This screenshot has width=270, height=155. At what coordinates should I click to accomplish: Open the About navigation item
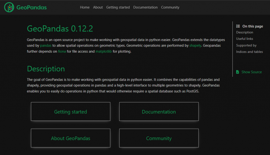(x=98, y=7)
